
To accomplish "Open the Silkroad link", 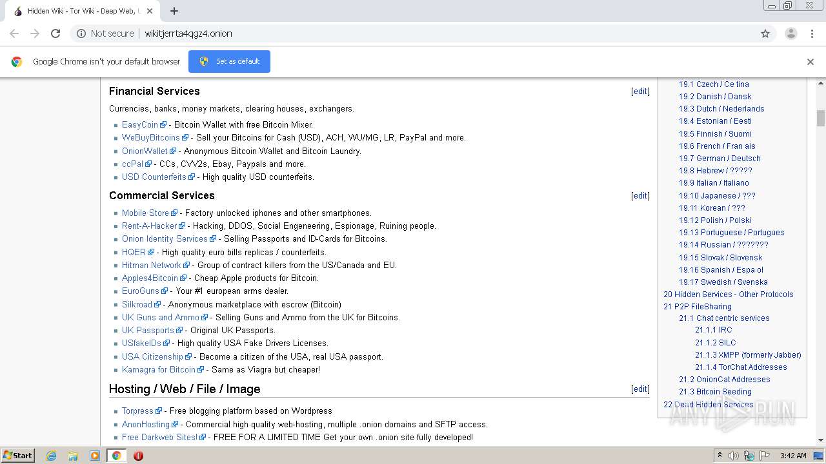I will (x=137, y=305).
